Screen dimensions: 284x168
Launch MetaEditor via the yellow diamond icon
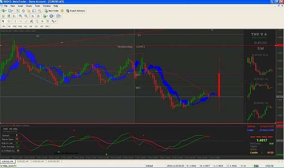62,11
